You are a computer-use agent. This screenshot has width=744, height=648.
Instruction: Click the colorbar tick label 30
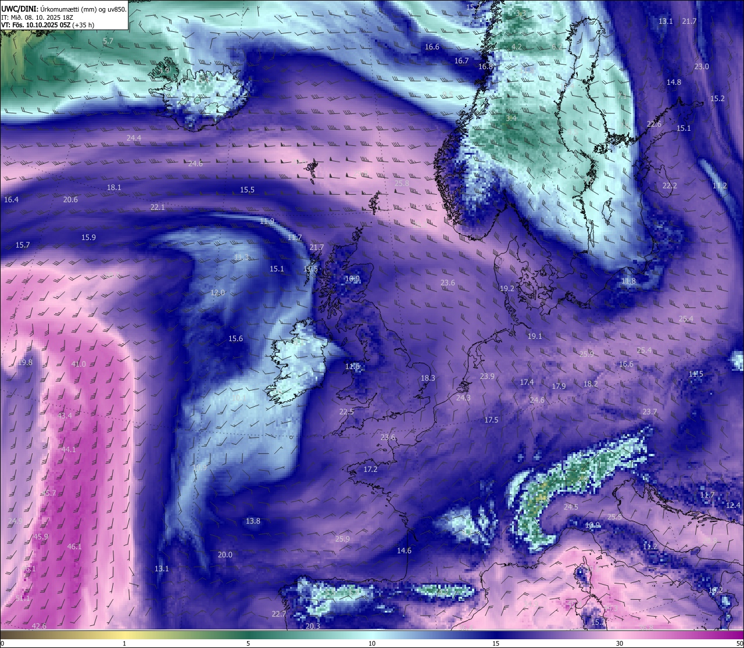(x=620, y=643)
